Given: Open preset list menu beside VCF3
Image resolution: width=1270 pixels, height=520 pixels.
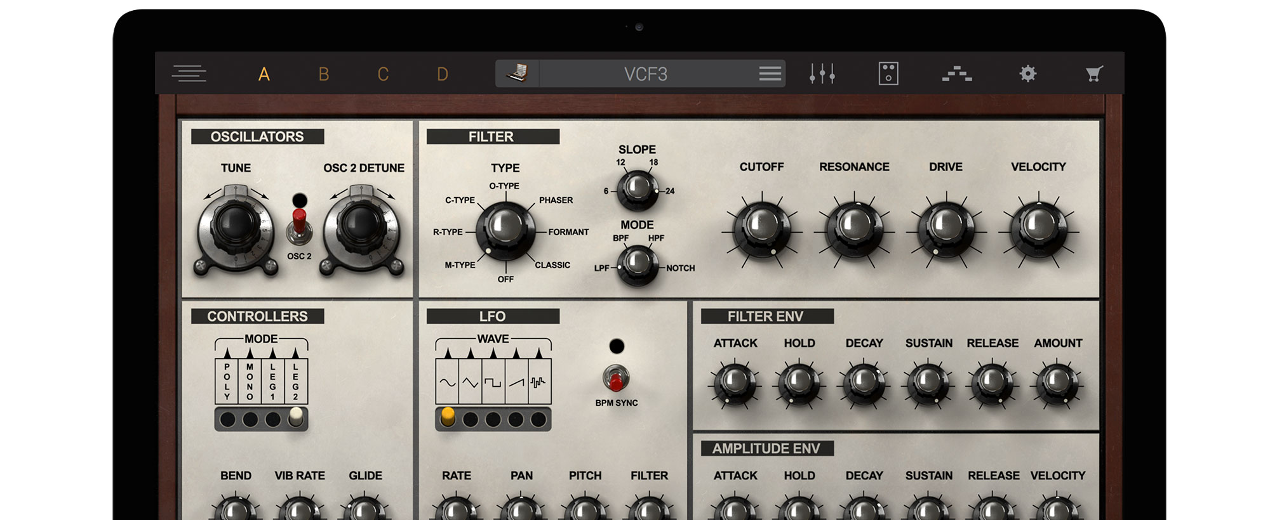Looking at the screenshot, I should pos(770,74).
